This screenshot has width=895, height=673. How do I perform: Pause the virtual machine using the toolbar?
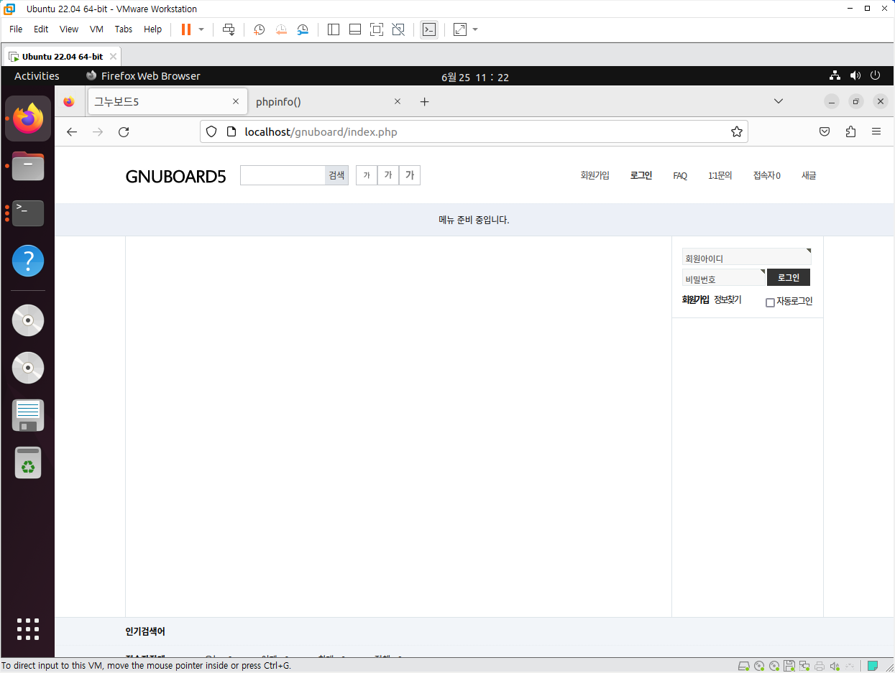click(186, 29)
